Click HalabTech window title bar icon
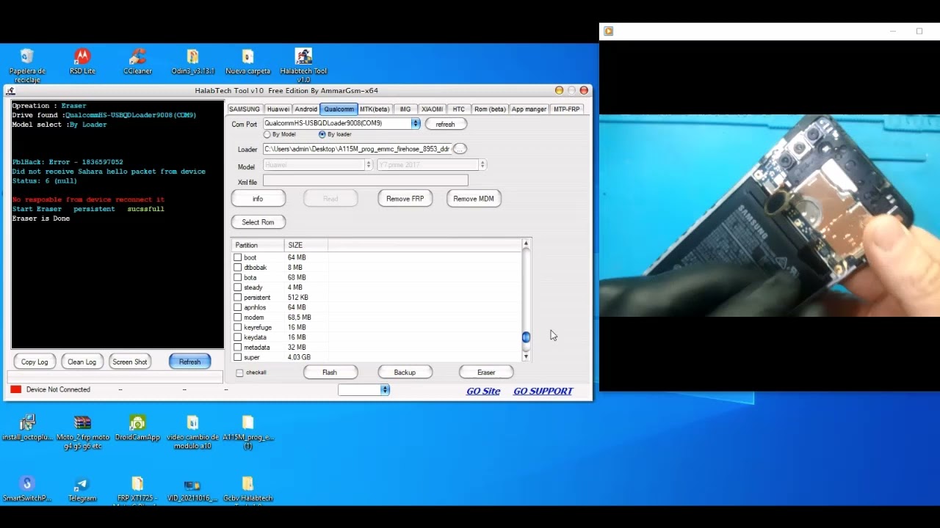The height and width of the screenshot is (528, 940). [10, 91]
